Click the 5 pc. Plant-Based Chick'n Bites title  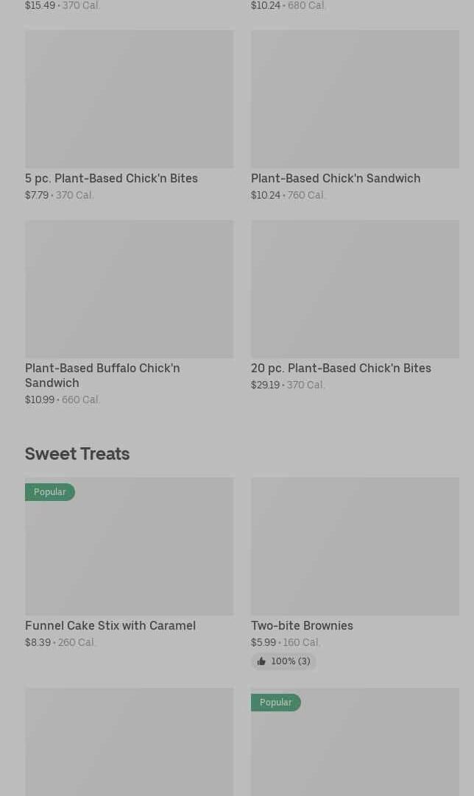point(111,178)
